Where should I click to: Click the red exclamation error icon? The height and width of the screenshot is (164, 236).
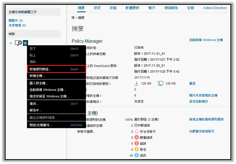136,143
